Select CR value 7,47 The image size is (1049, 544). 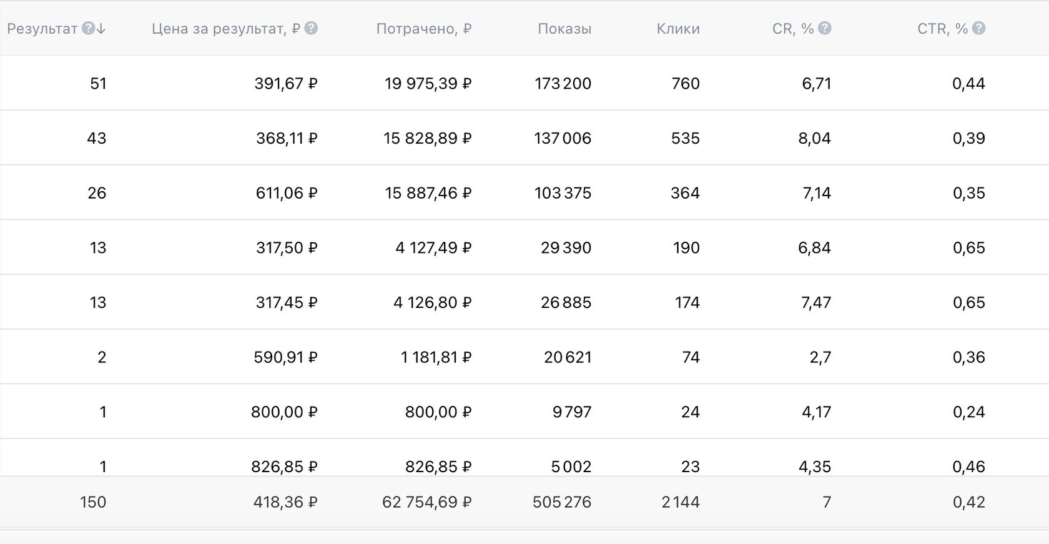click(816, 303)
